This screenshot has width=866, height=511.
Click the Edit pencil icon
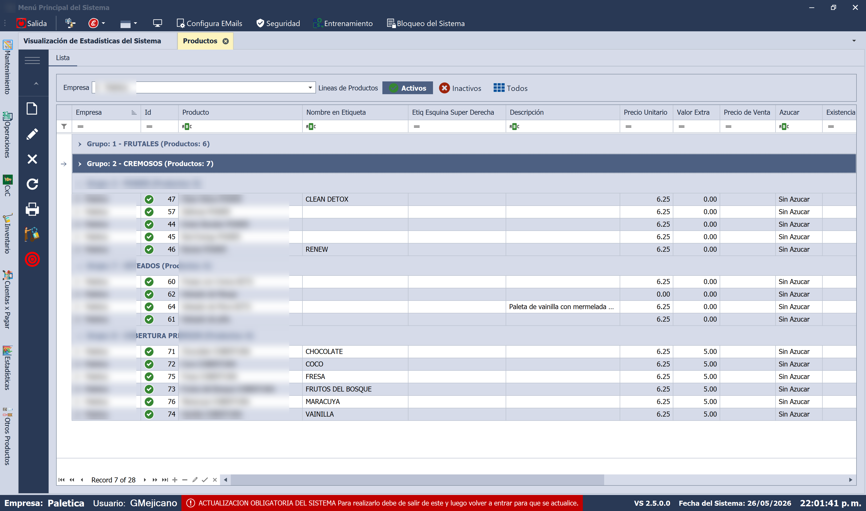(32, 134)
